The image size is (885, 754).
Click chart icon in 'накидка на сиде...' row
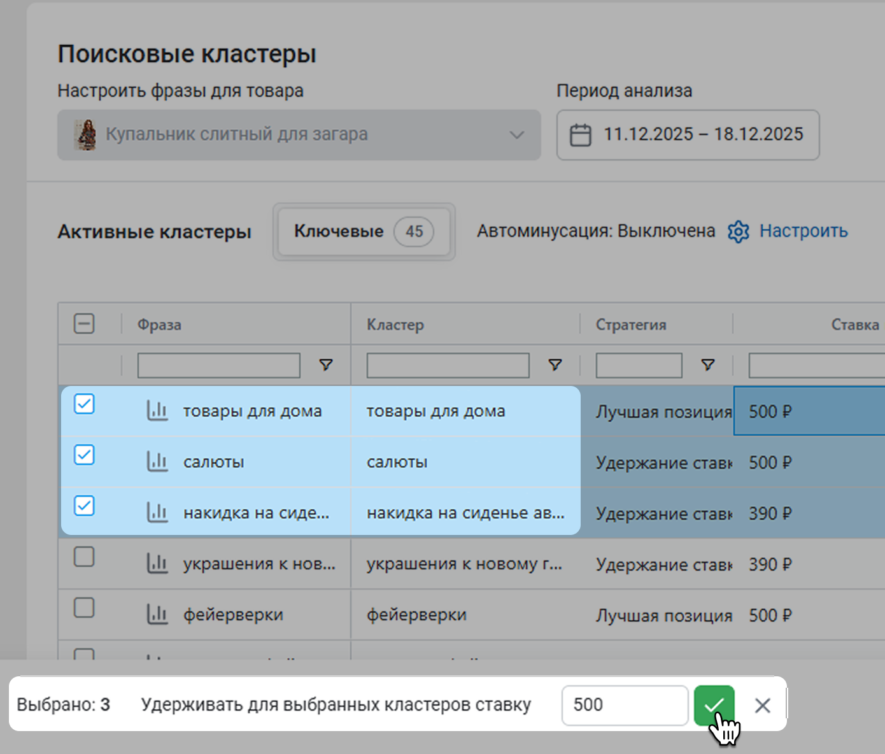(157, 513)
